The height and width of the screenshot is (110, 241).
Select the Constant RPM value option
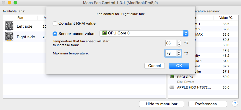74,24
